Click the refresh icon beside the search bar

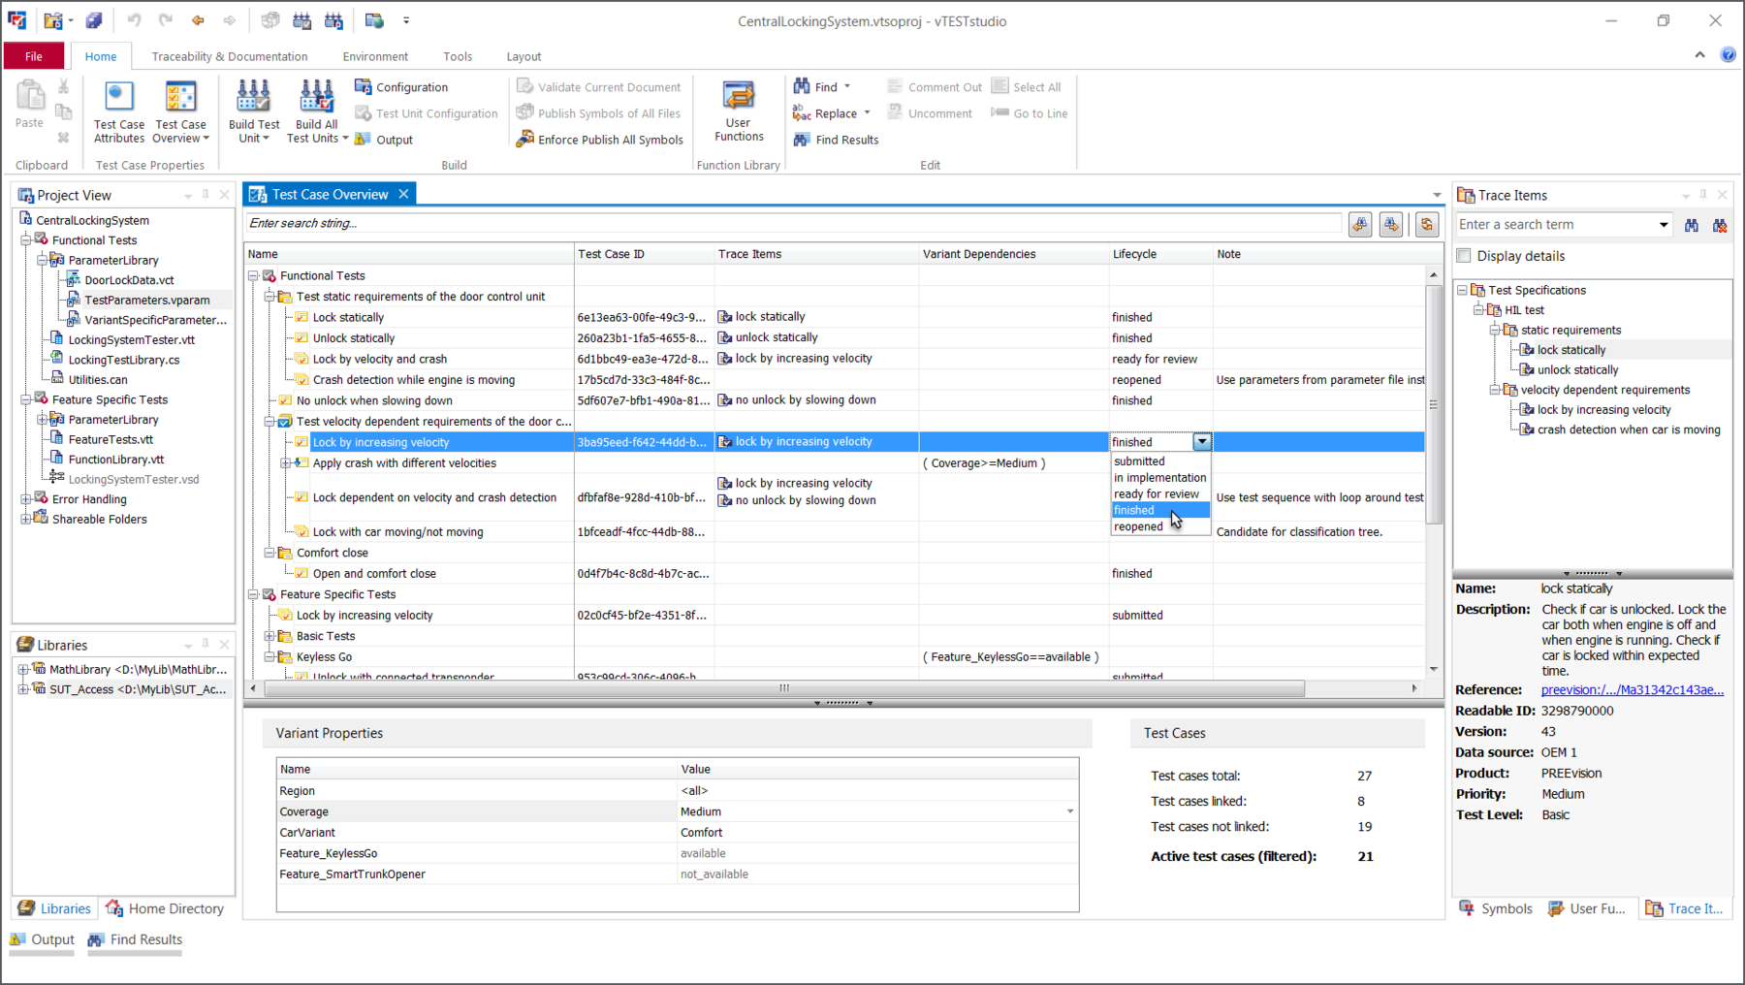tap(1426, 224)
